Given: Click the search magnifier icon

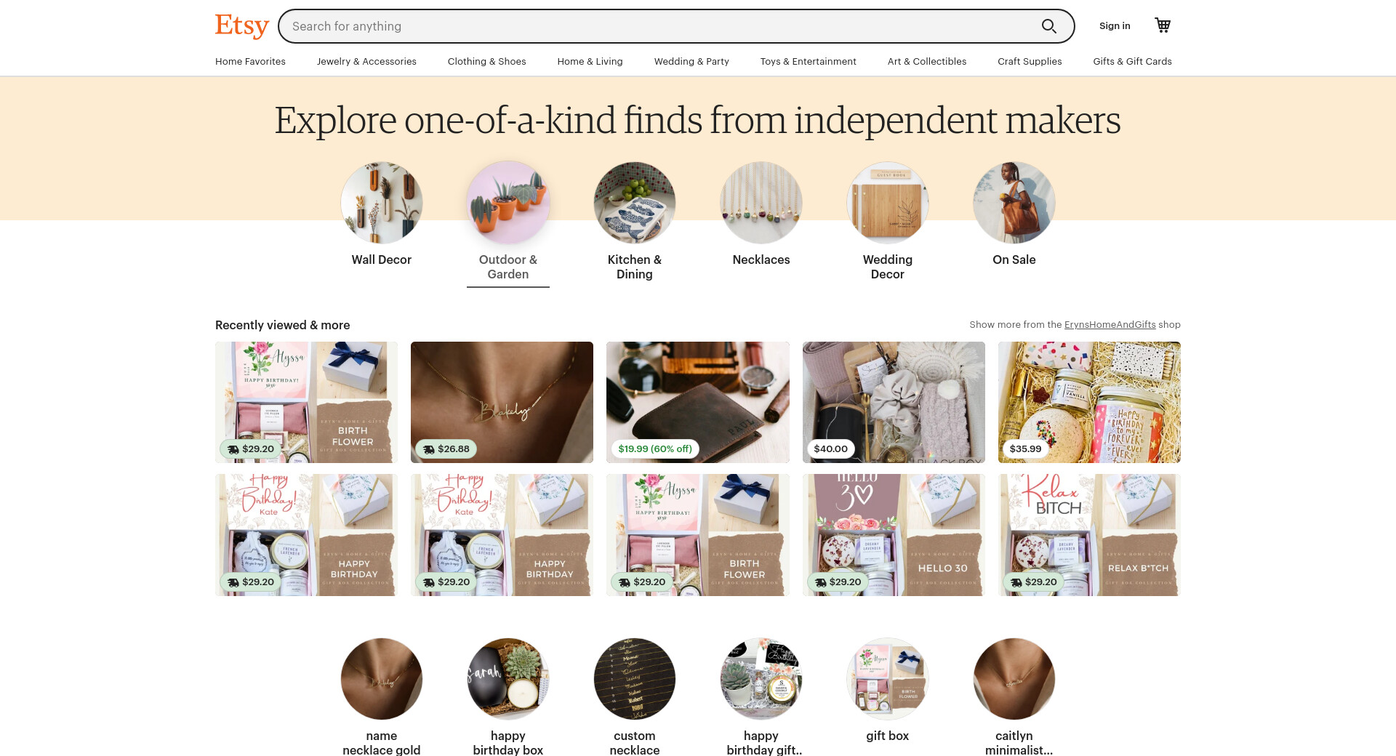Looking at the screenshot, I should [1048, 26].
